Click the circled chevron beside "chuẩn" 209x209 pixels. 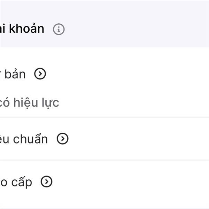[63, 139]
